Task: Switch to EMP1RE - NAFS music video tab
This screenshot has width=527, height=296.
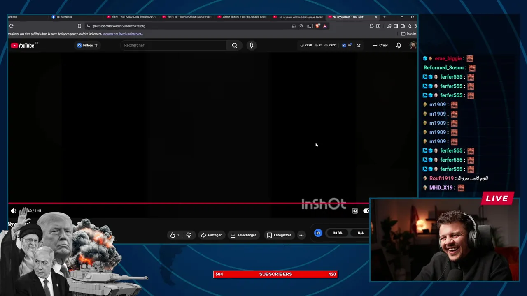Action: pos(187,17)
